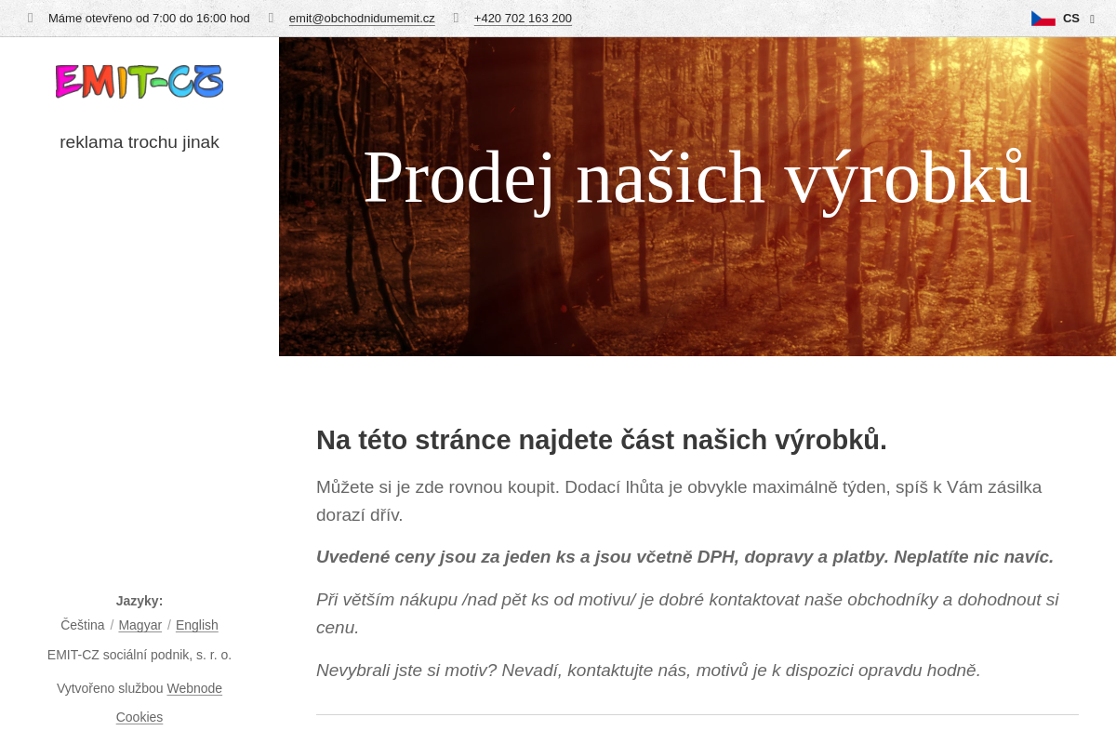Click the clock icon showing opening hours

point(29,18)
